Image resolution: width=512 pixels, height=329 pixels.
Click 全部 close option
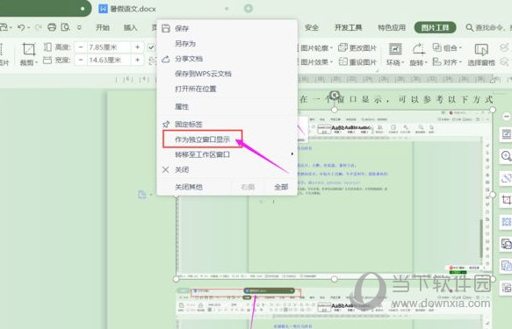pos(281,187)
